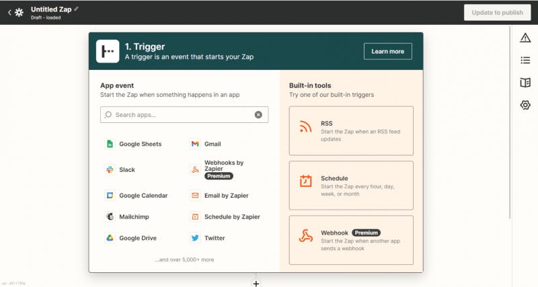Image resolution: width=538 pixels, height=287 pixels.
Task: Edit Zap name with pencil icon
Action: pos(76,9)
